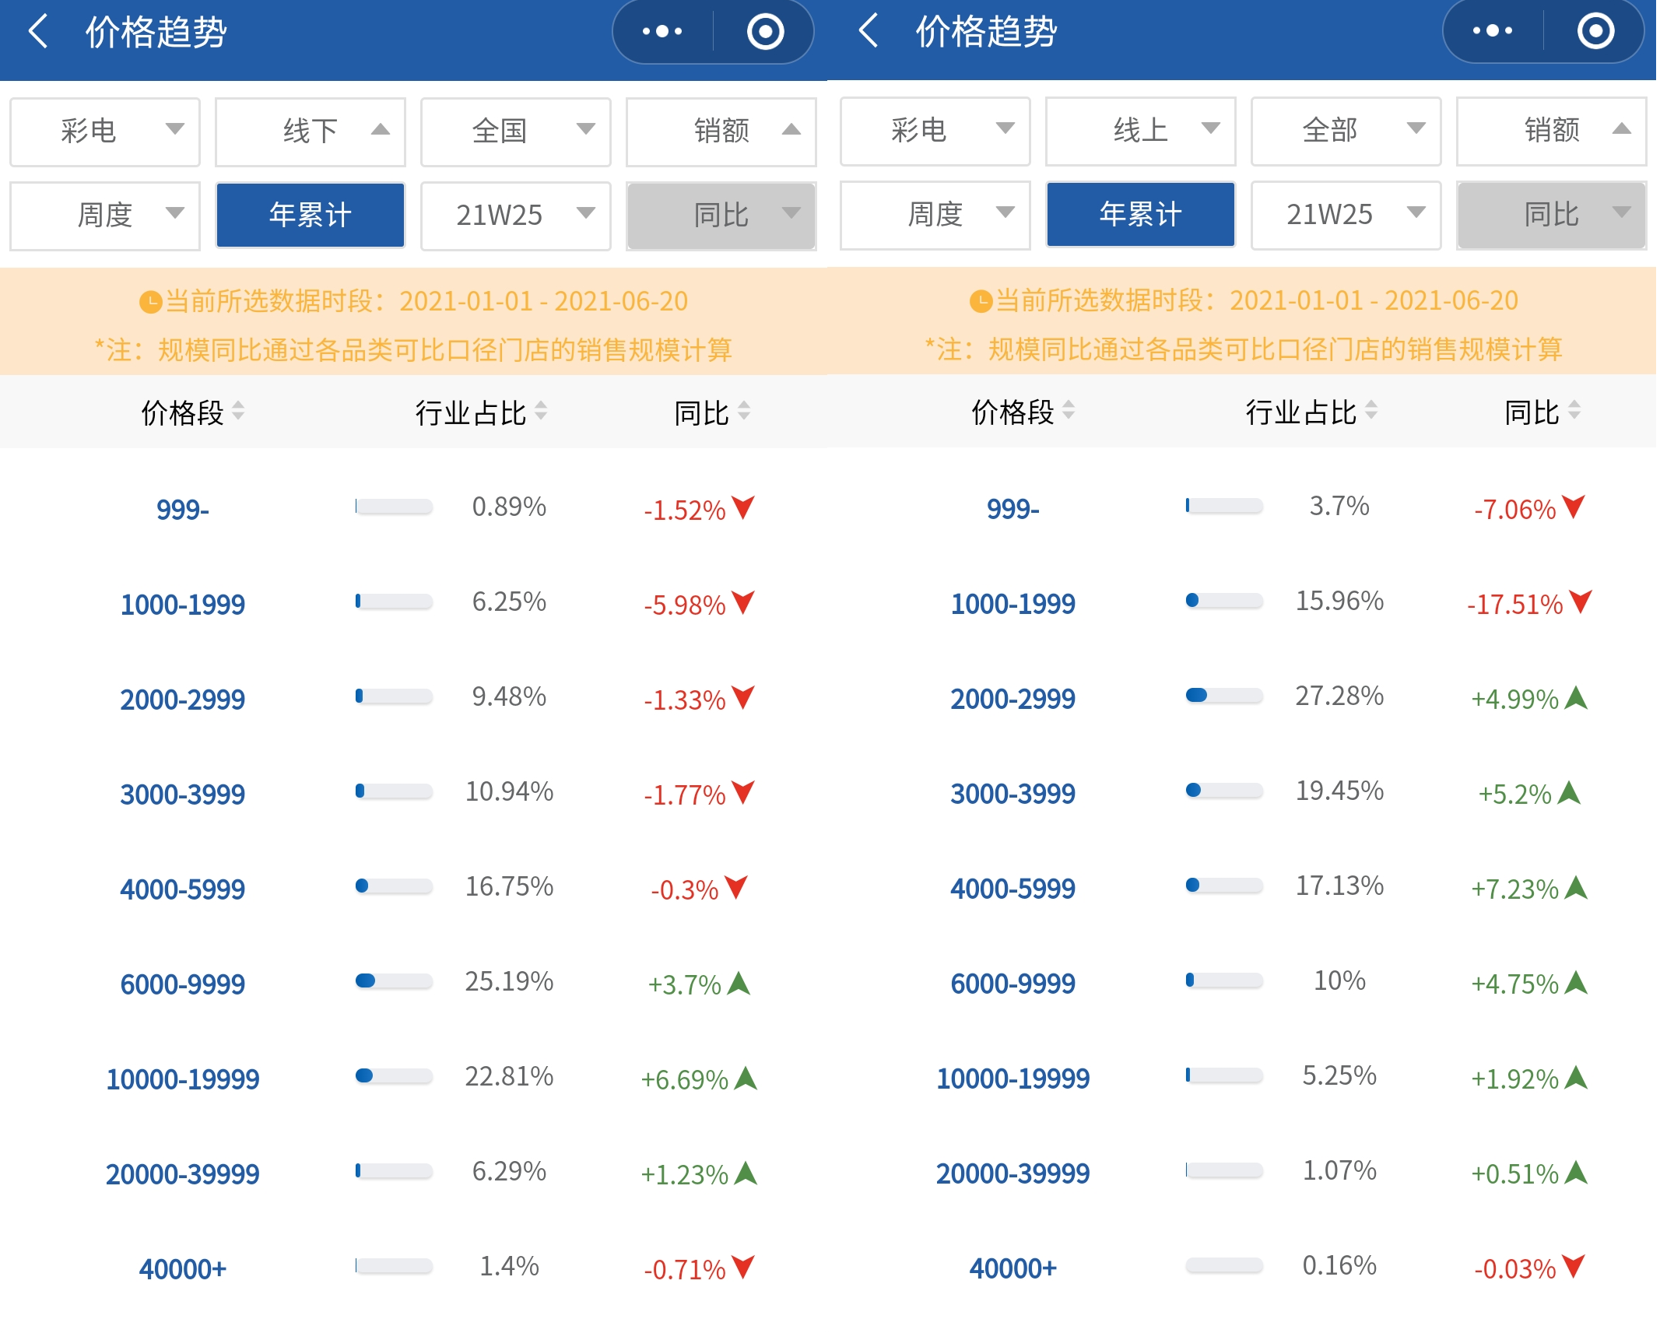The width and height of the screenshot is (1660, 1333).
Task: Open left panel 6000-9999 price segment
Action: point(183,984)
